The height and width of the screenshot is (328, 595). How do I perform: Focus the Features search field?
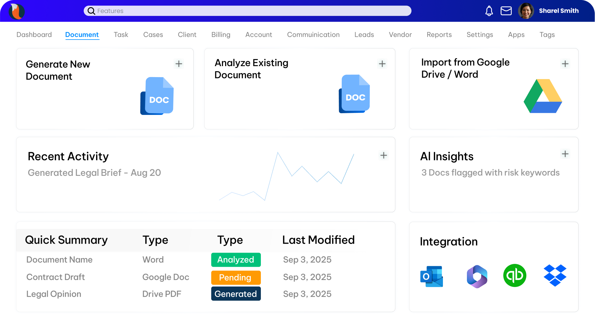click(247, 11)
